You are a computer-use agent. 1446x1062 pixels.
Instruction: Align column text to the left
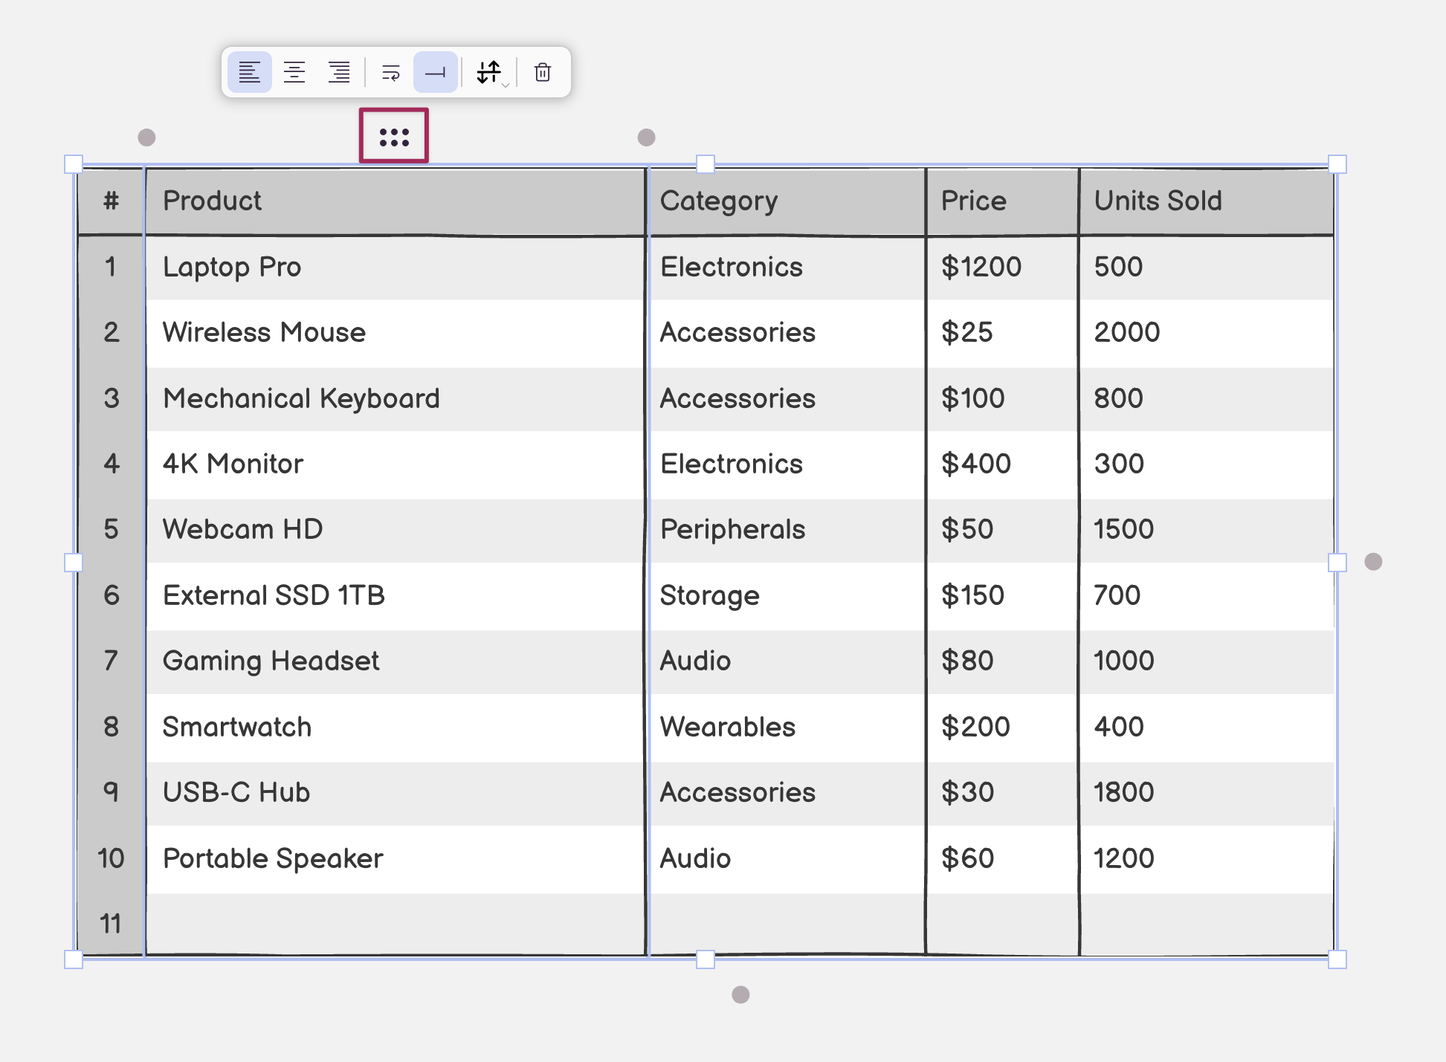pyautogui.click(x=249, y=72)
